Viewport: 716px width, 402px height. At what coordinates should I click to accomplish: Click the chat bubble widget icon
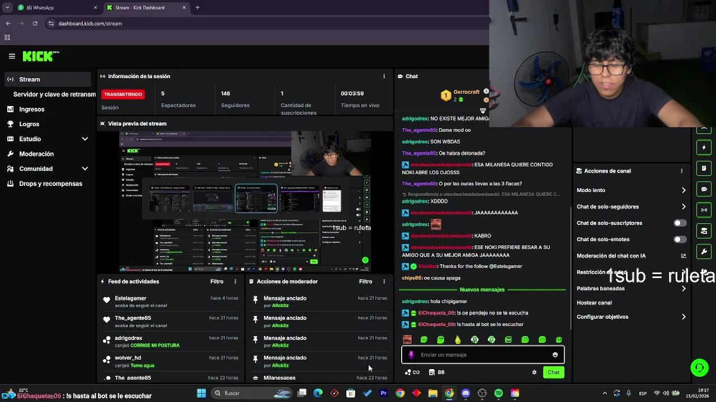pos(704,189)
